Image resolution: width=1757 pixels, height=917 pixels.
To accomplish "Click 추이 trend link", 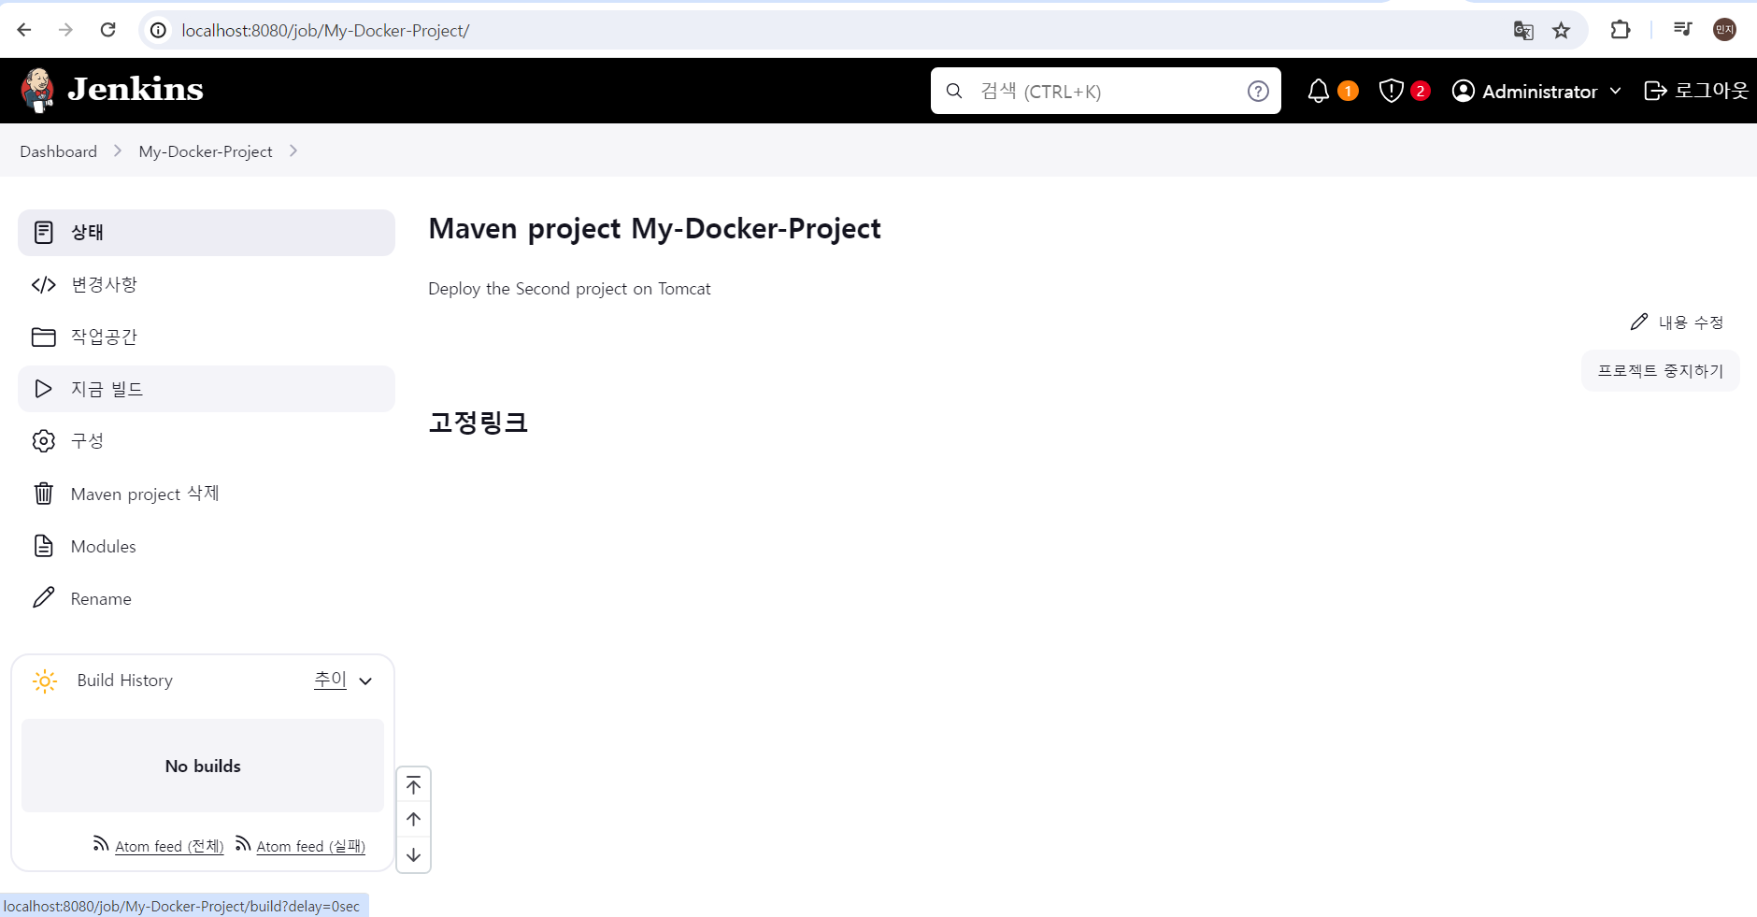I will (x=330, y=680).
